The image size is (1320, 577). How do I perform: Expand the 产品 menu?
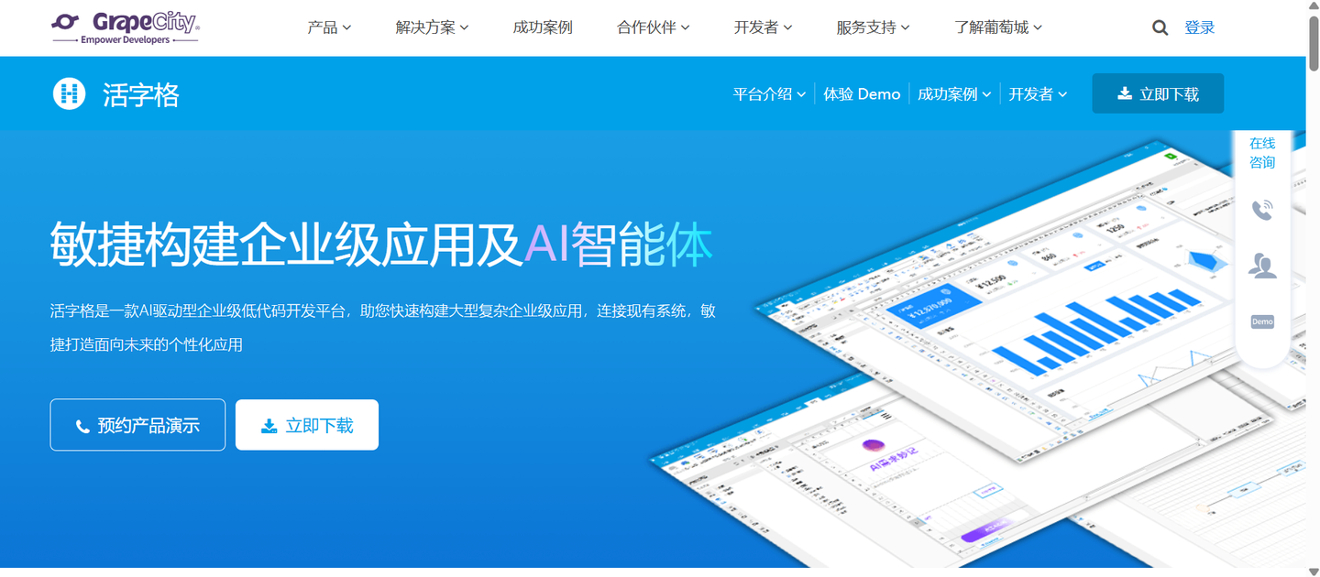(x=329, y=27)
